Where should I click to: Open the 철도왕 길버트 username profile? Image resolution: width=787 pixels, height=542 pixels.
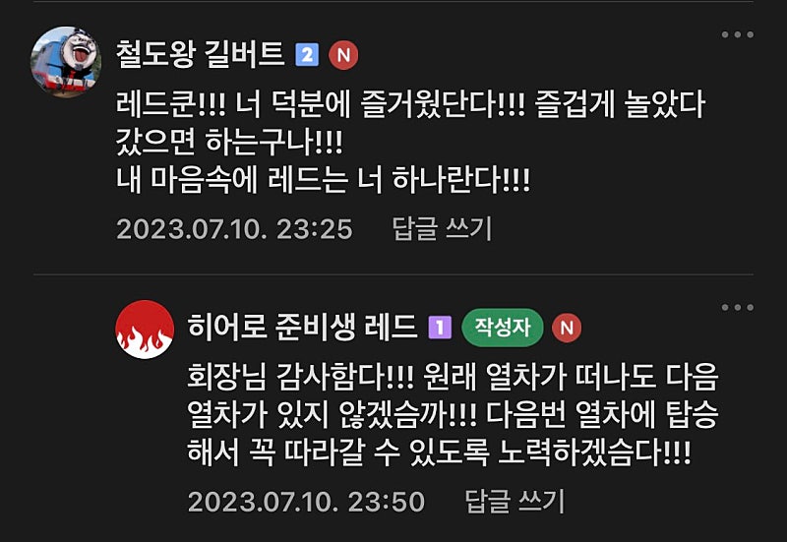pyautogui.click(x=201, y=54)
